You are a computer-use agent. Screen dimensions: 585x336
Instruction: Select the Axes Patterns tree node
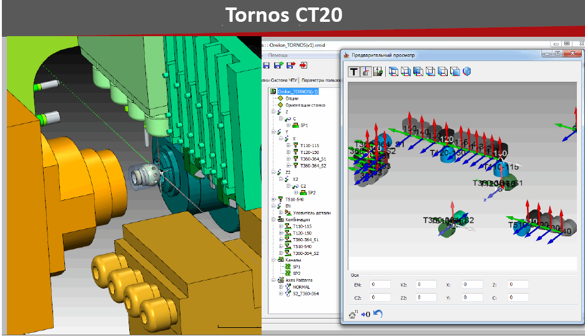click(x=299, y=280)
